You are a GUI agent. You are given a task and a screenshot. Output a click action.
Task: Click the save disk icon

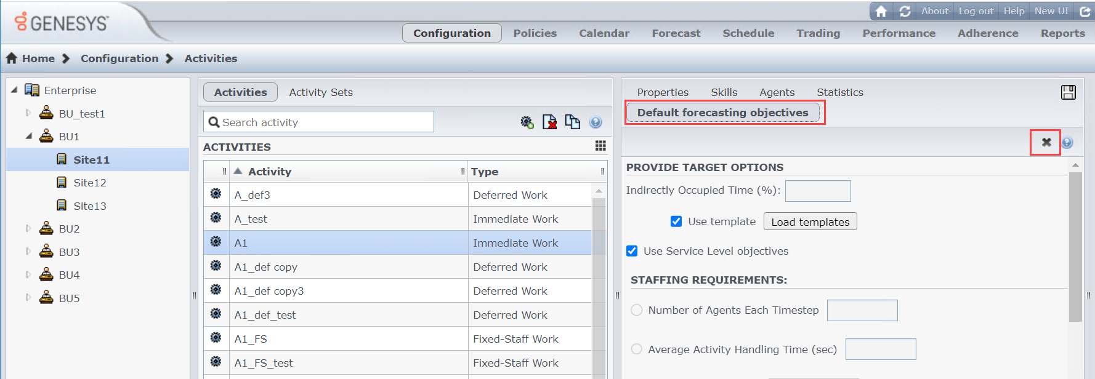(1069, 92)
